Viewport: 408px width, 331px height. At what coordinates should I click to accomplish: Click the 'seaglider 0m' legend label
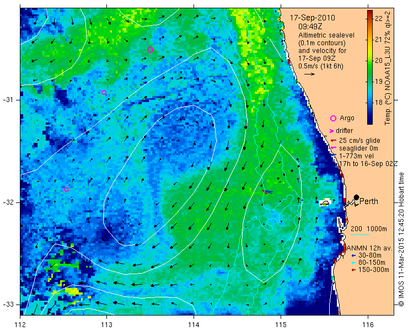tap(358, 148)
